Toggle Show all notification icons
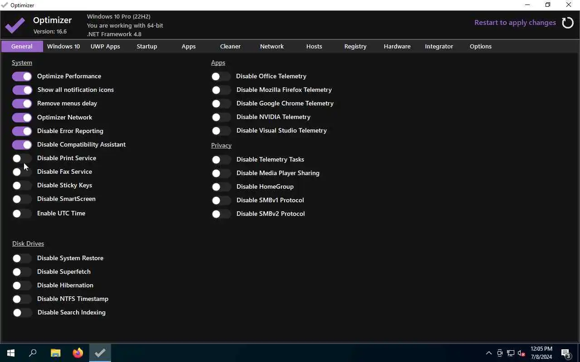 click(22, 90)
